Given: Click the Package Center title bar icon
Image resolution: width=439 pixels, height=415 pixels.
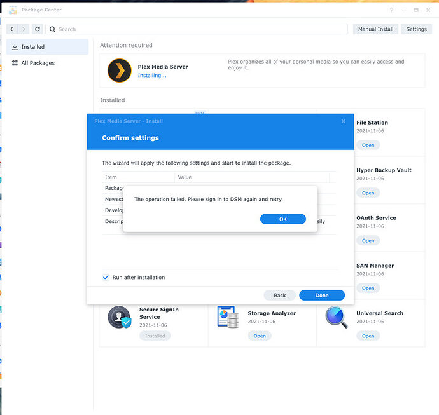Looking at the screenshot, I should tap(13, 10).
